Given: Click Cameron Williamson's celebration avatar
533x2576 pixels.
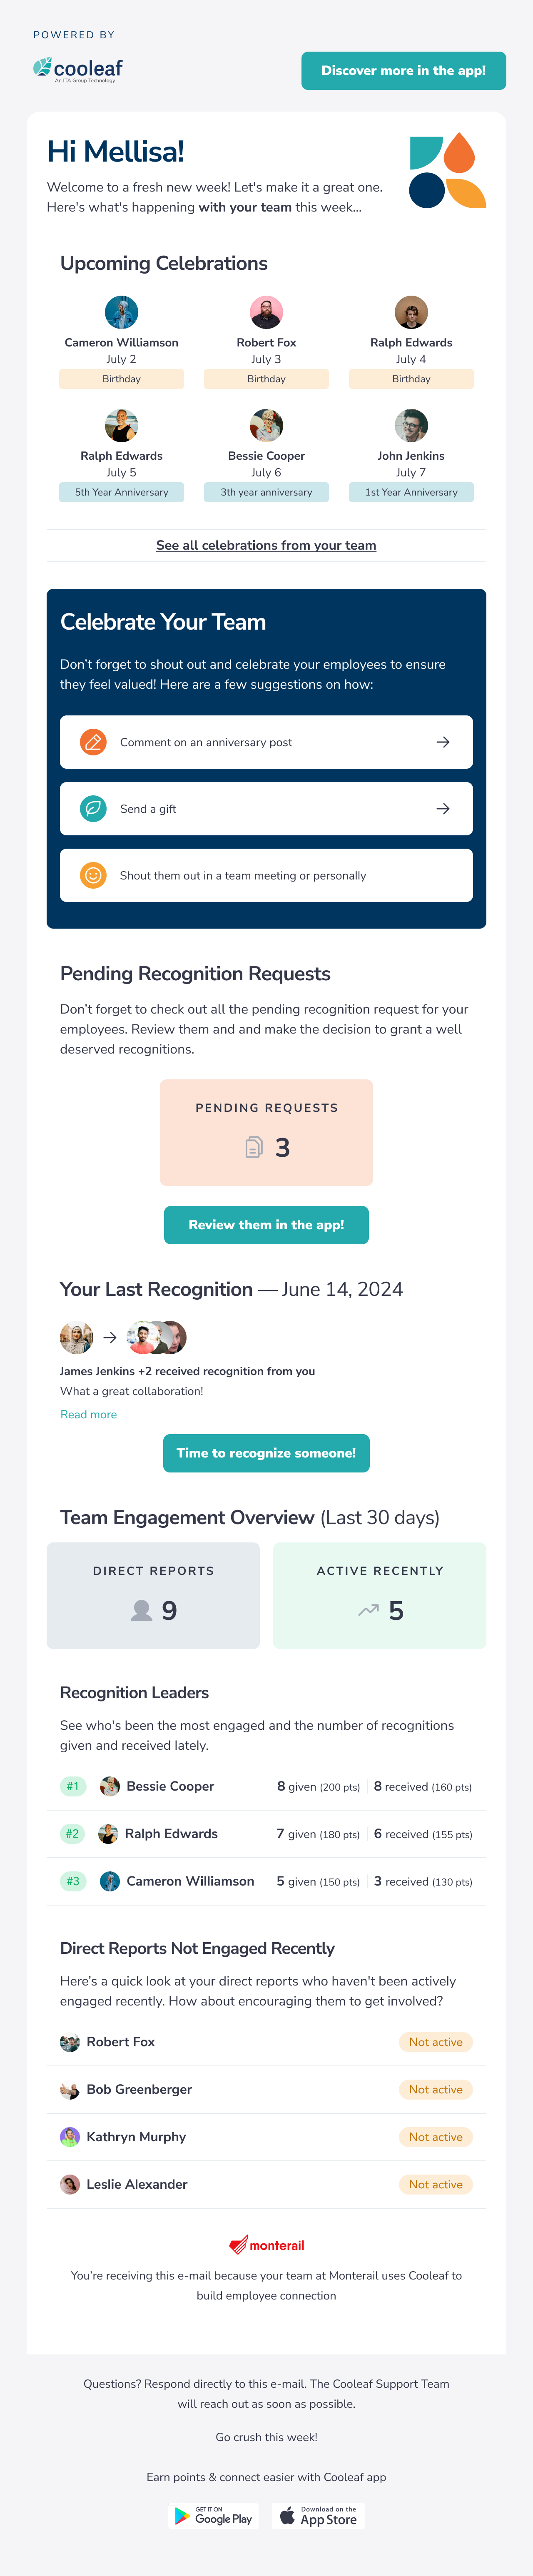Looking at the screenshot, I should click(121, 312).
